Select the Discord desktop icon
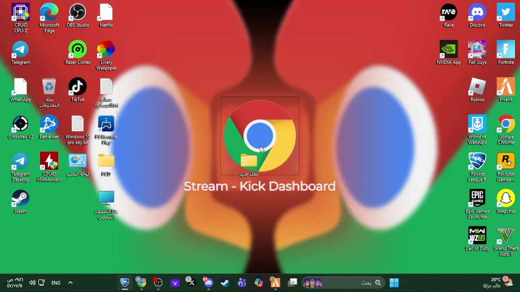This screenshot has height=292, width=520. [477, 16]
